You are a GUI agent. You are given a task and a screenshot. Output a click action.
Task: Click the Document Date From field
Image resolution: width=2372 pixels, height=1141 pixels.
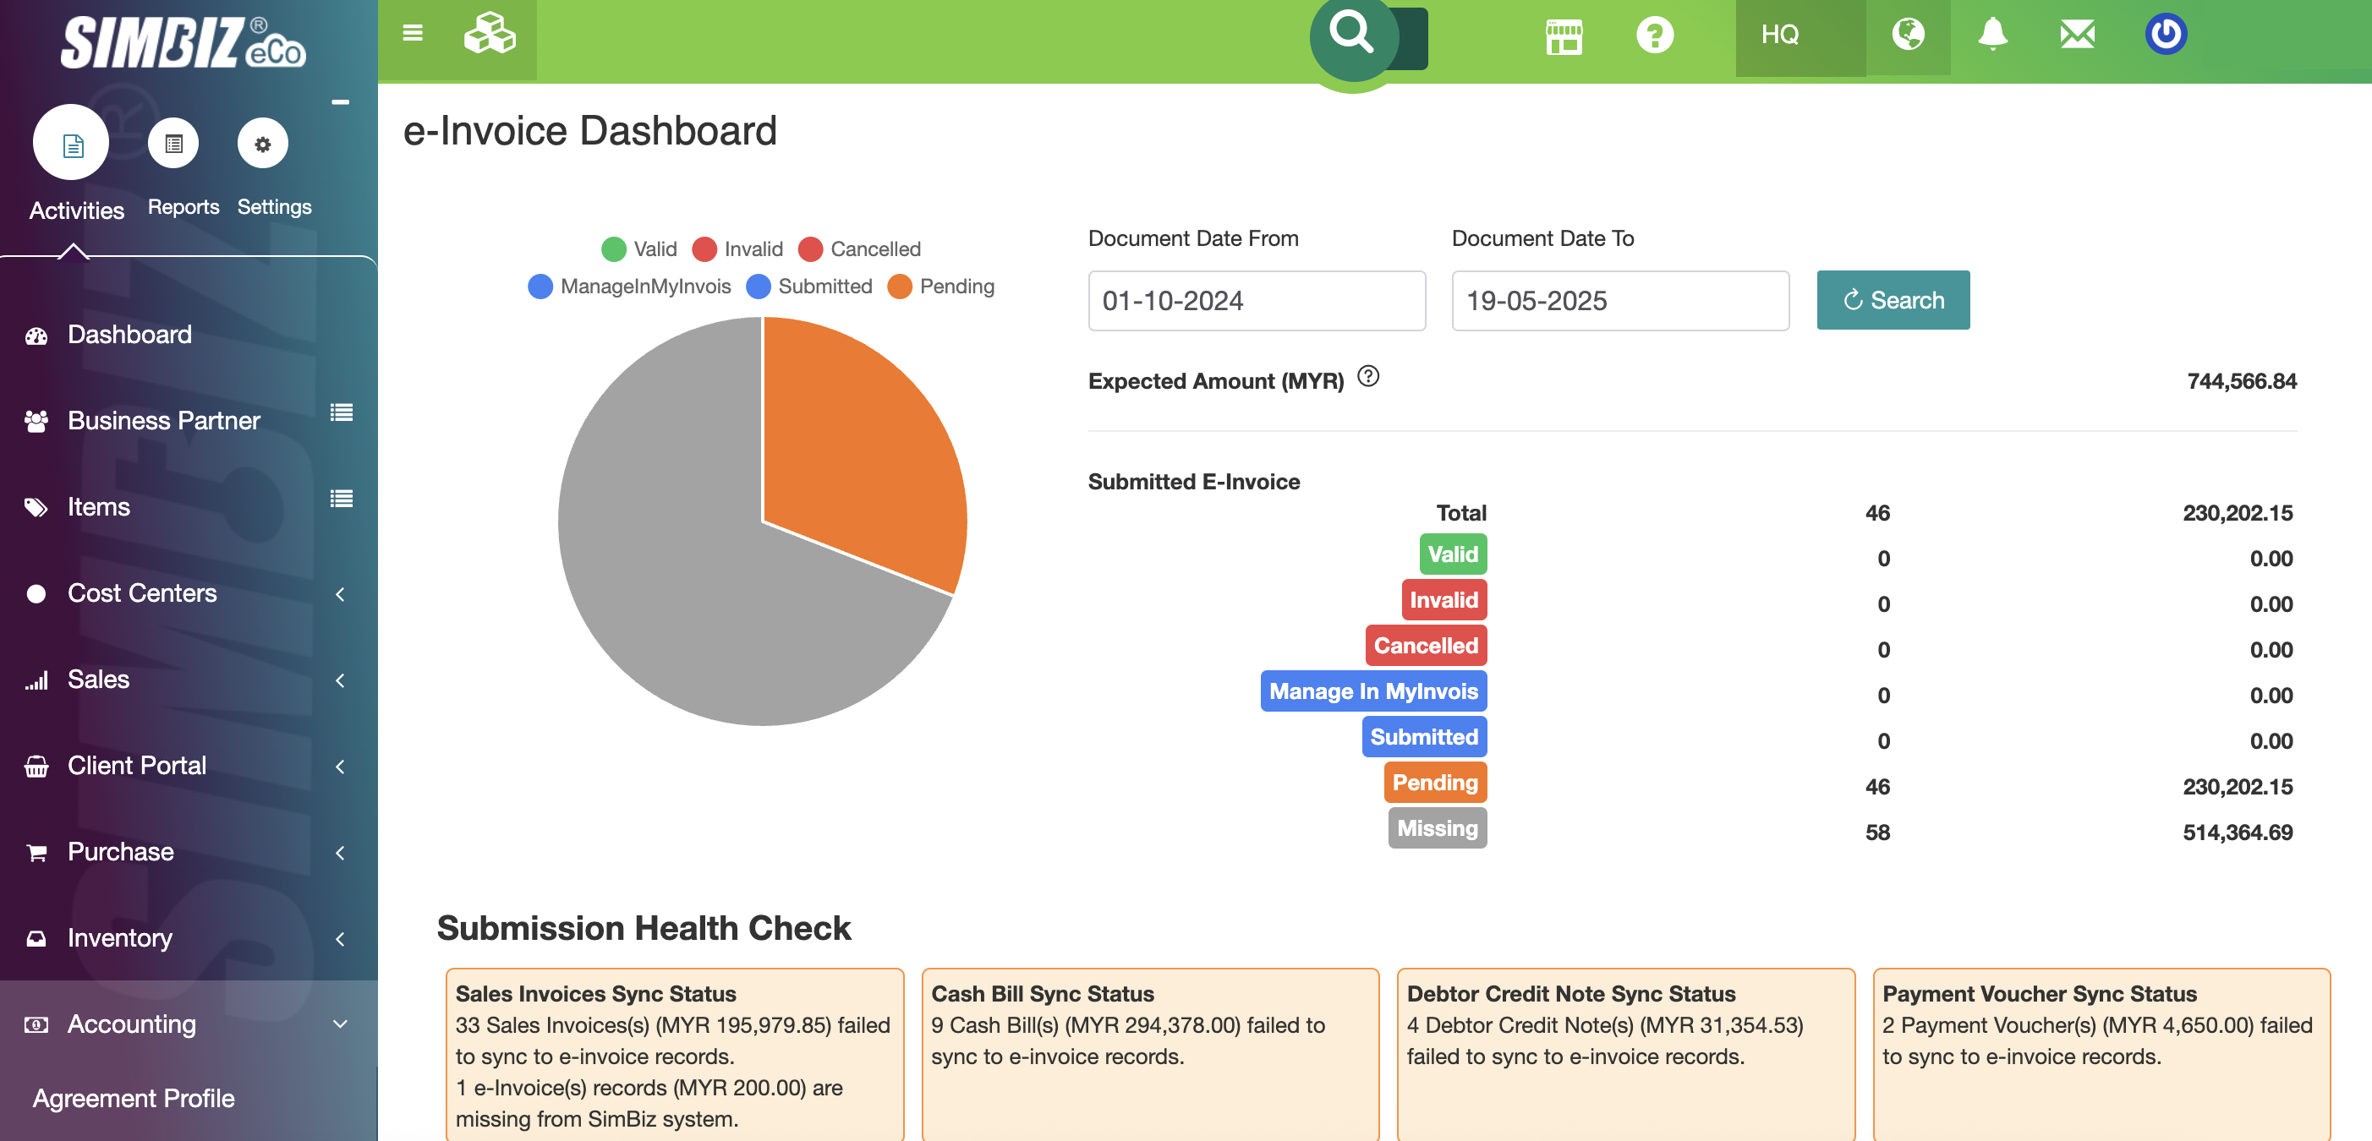(x=1256, y=301)
